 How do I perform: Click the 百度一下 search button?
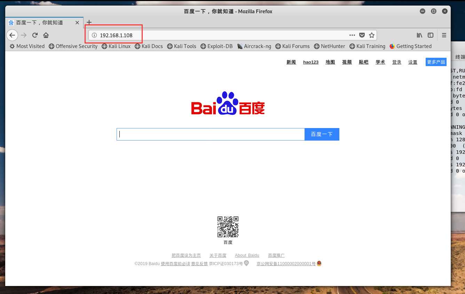tap(322, 134)
